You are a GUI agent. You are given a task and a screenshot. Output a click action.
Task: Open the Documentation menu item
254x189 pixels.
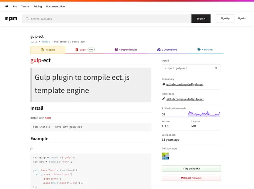[x=55, y=7]
